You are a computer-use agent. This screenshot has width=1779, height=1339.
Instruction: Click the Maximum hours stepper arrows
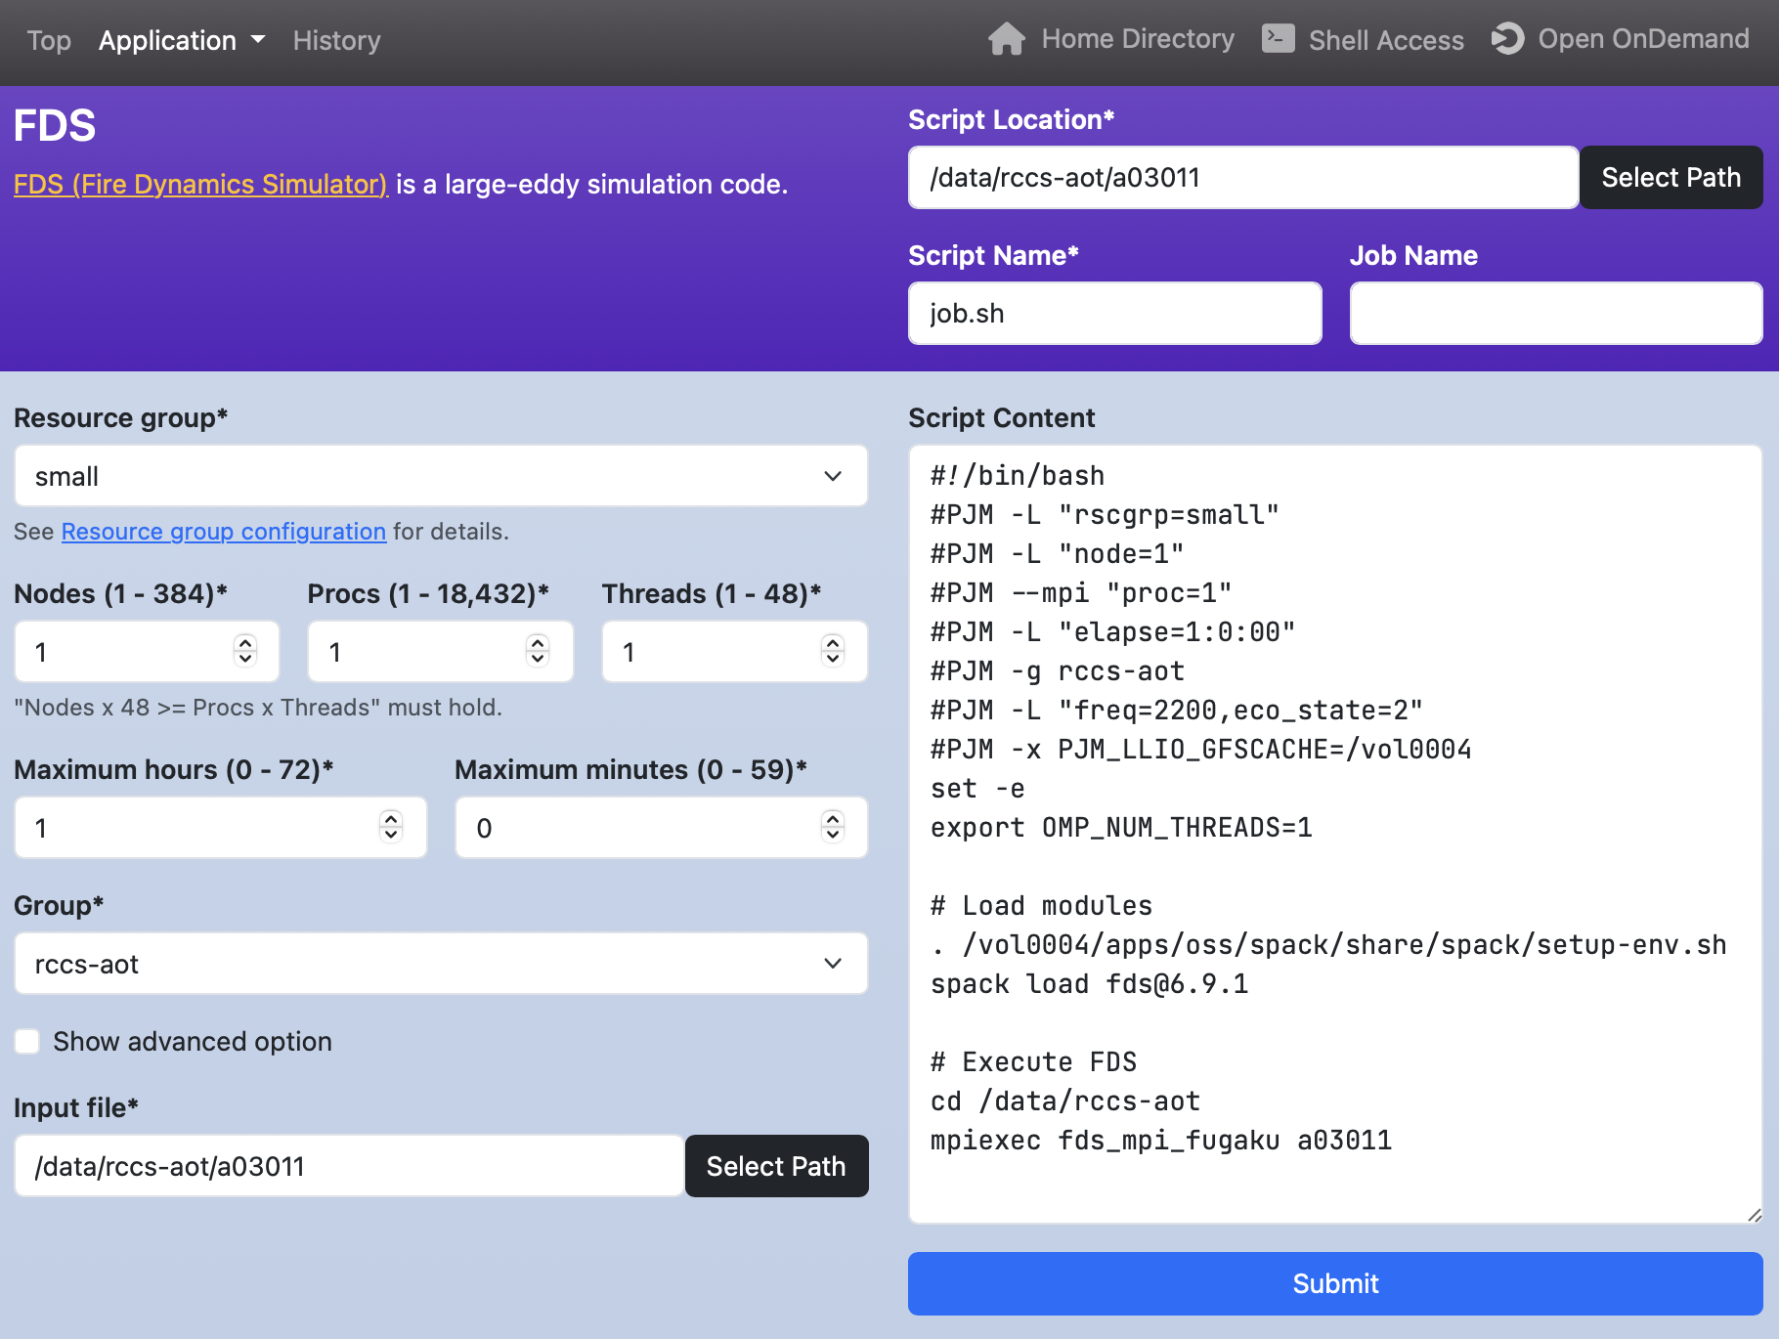tap(391, 826)
